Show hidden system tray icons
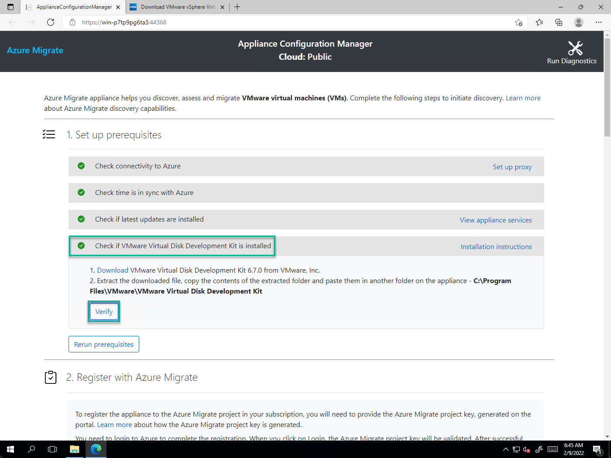Viewport: 611px width, 458px height. (505, 449)
